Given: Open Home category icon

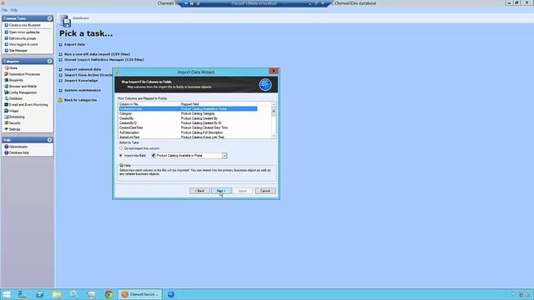Looking at the screenshot, I should (x=6, y=68).
